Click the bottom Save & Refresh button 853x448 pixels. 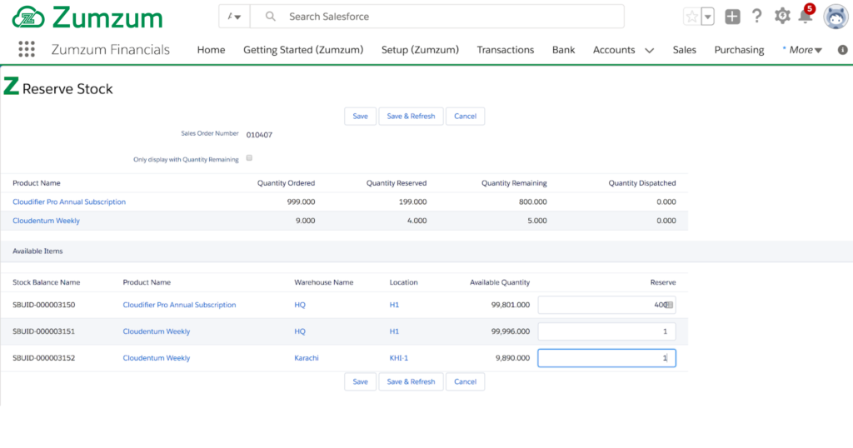coord(411,381)
